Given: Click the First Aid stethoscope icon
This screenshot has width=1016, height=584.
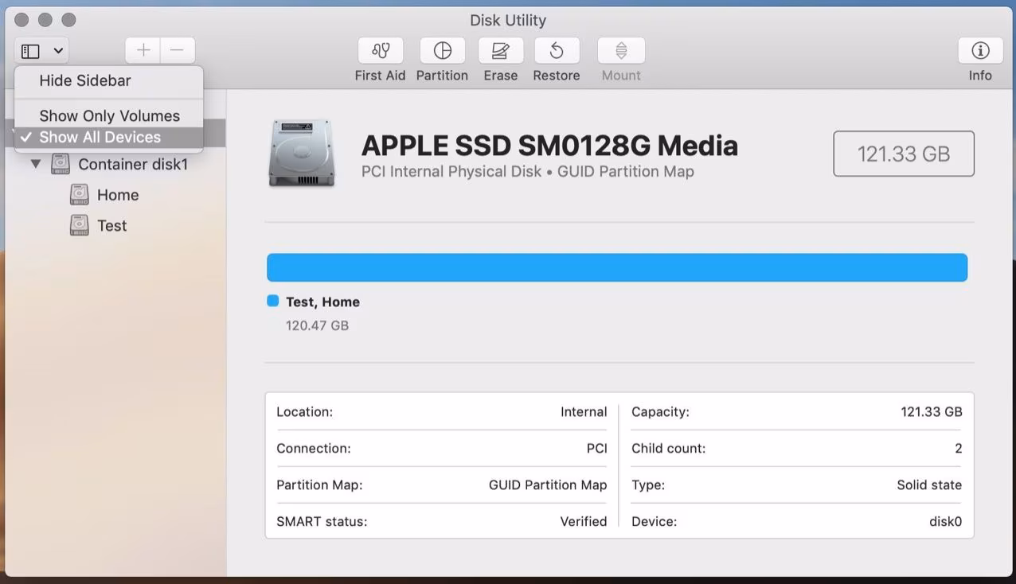Looking at the screenshot, I should 380,51.
